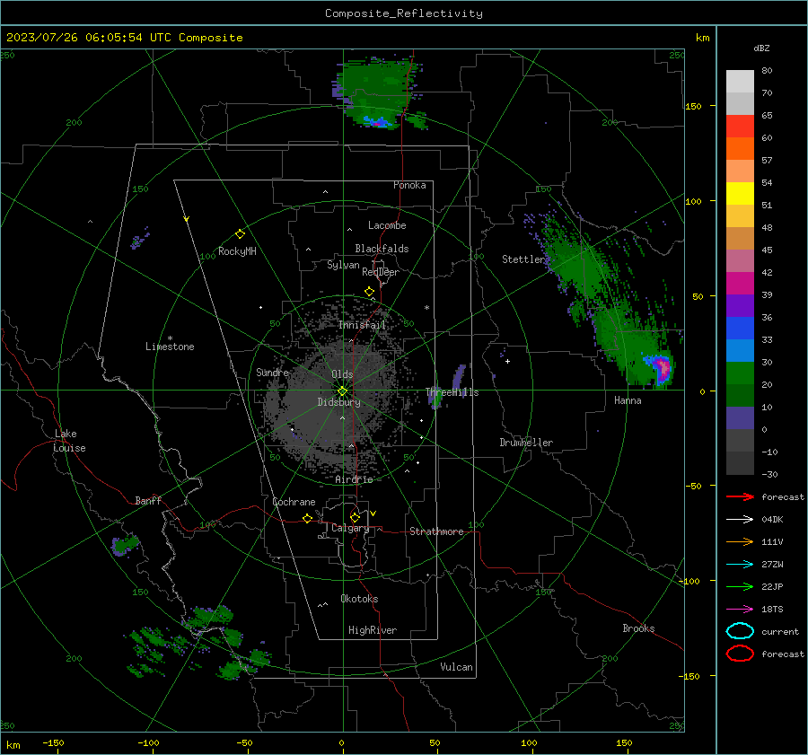Click the -150 tick on bottom axis

pos(53,743)
